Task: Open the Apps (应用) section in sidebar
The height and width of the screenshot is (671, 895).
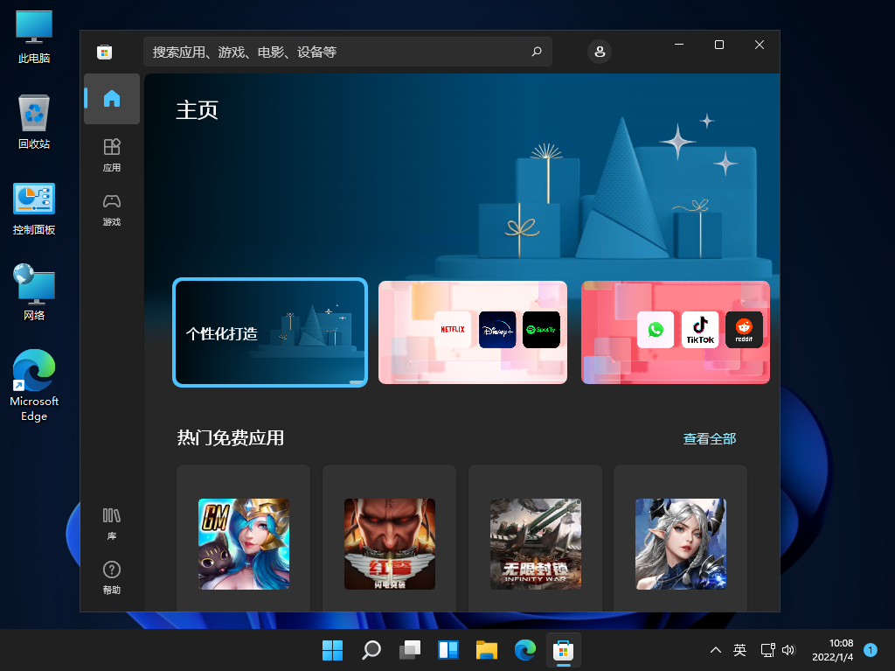Action: point(111,154)
